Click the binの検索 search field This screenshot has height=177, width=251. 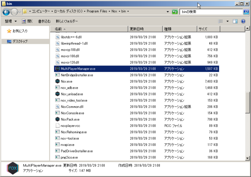tap(211, 12)
